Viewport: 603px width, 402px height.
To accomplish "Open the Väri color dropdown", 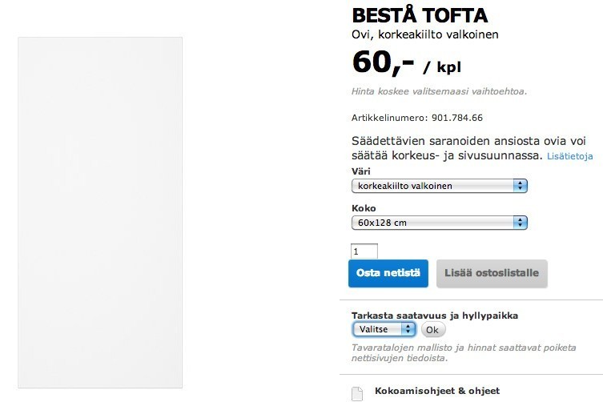I will point(439,186).
